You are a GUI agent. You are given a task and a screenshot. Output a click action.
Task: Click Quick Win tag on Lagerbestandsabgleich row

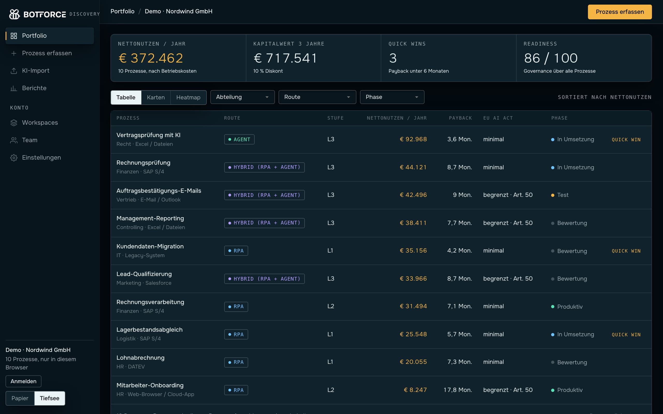point(626,335)
